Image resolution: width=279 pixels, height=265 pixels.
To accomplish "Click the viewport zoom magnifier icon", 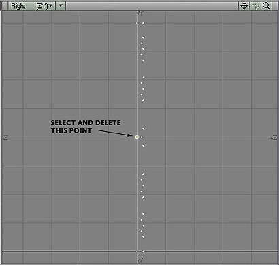I will (x=266, y=5).
